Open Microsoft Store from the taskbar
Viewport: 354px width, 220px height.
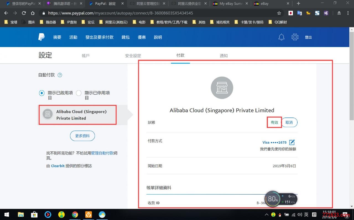point(34,214)
